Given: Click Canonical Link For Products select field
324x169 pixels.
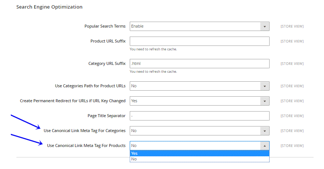Looking at the screenshot, I should coord(199,145).
